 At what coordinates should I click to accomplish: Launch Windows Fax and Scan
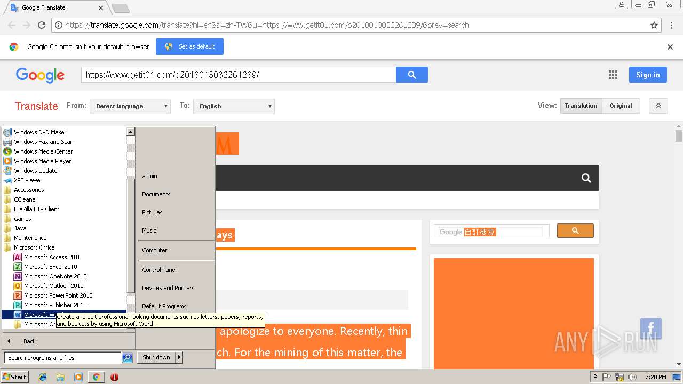43,142
